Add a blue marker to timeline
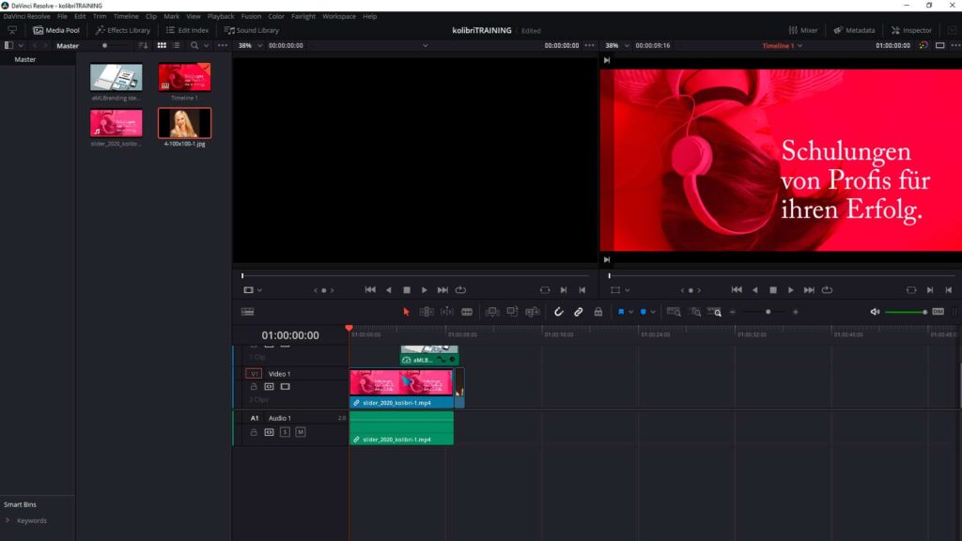962x541 pixels. click(x=643, y=312)
